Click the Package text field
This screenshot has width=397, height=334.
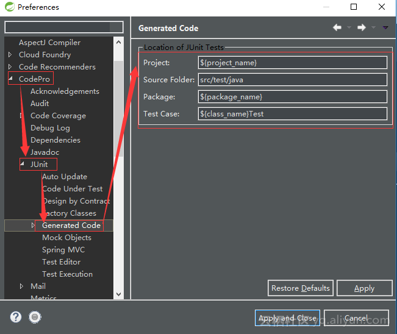click(293, 97)
